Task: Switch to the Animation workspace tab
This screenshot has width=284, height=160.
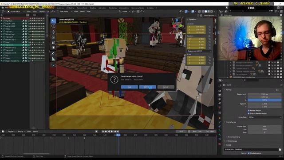Action: click(102, 8)
